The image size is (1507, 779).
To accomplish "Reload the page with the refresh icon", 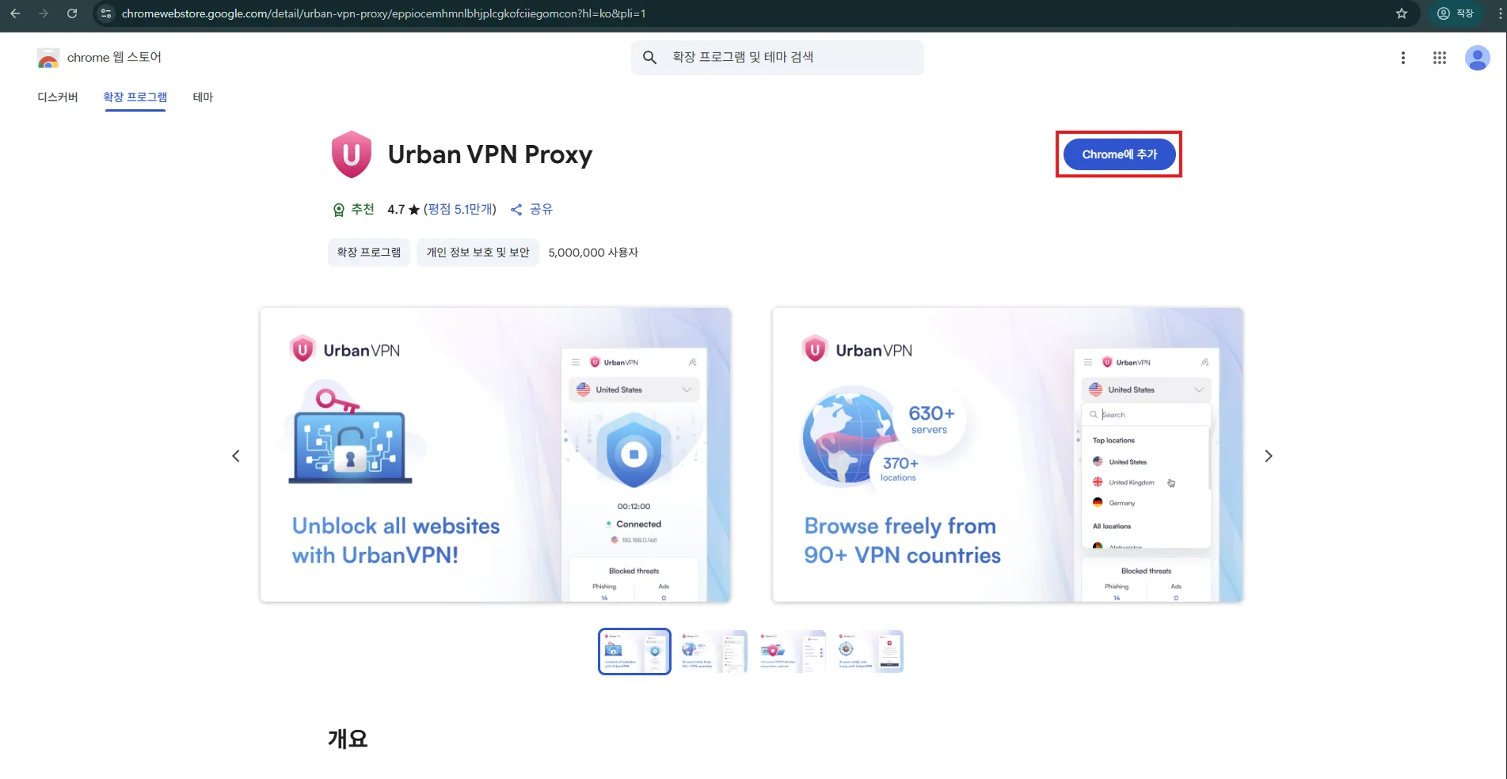I will point(72,13).
